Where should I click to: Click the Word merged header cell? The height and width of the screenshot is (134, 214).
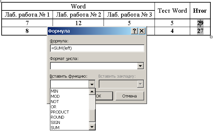(78, 7)
